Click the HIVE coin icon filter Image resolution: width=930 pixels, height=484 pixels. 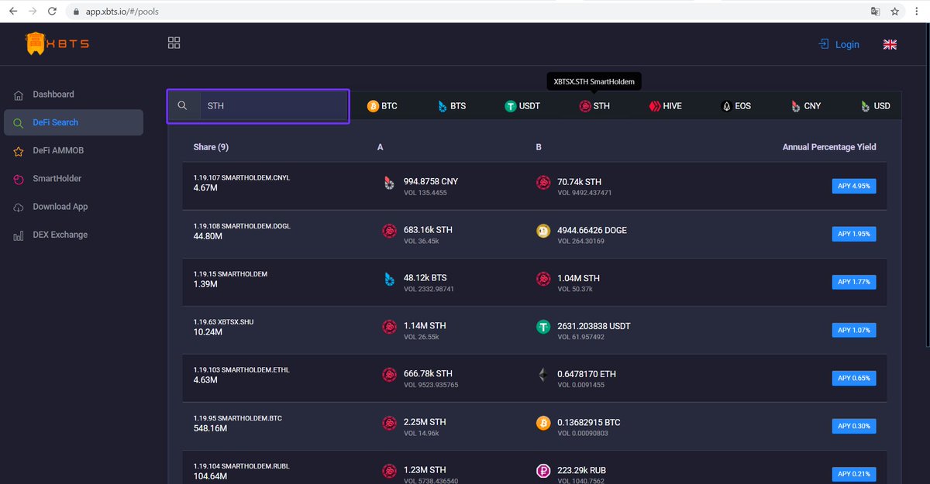tap(653, 105)
